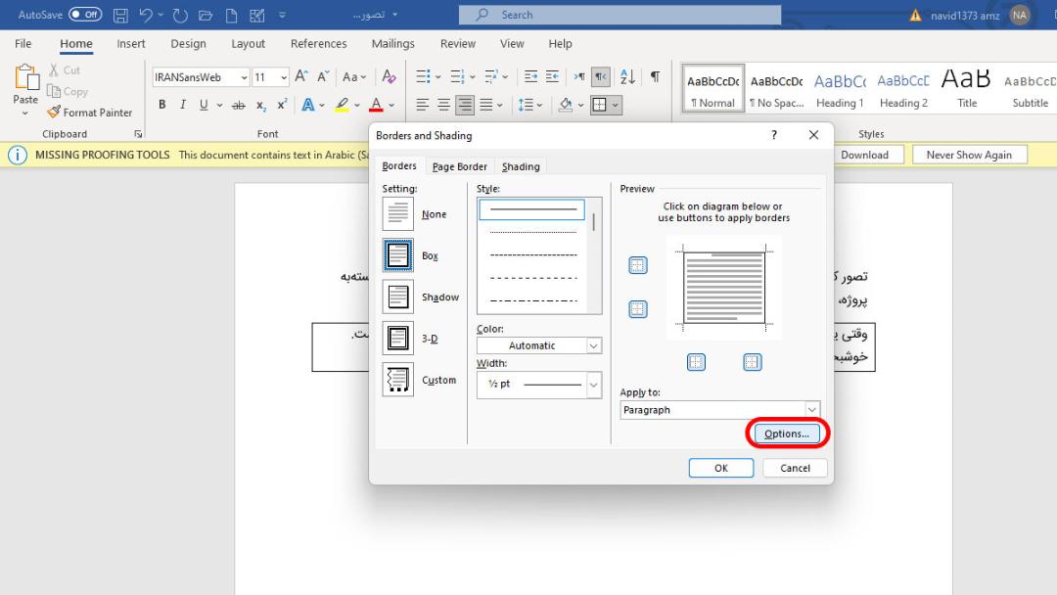Open the red font color swatch

point(376,105)
